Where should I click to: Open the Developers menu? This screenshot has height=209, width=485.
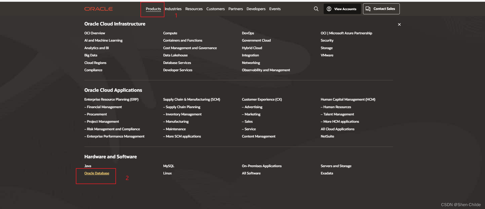click(256, 9)
